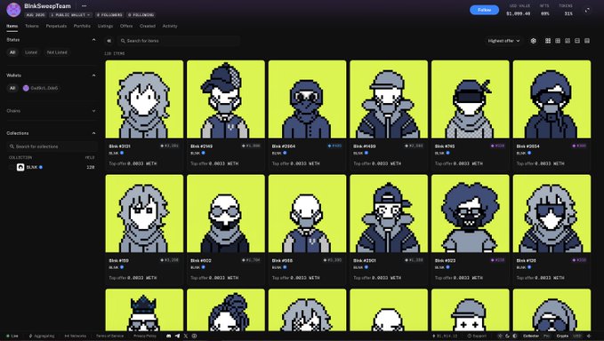604x341 pixels.
Task: Open Terms of Service footer link
Action: [109, 336]
